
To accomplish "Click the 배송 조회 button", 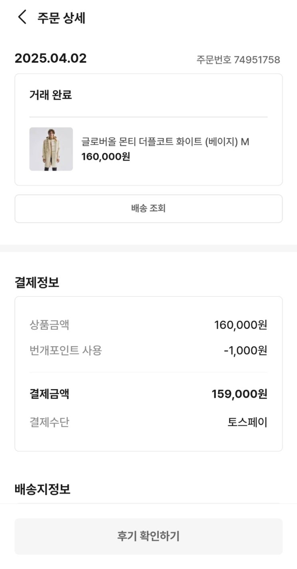I will (148, 208).
